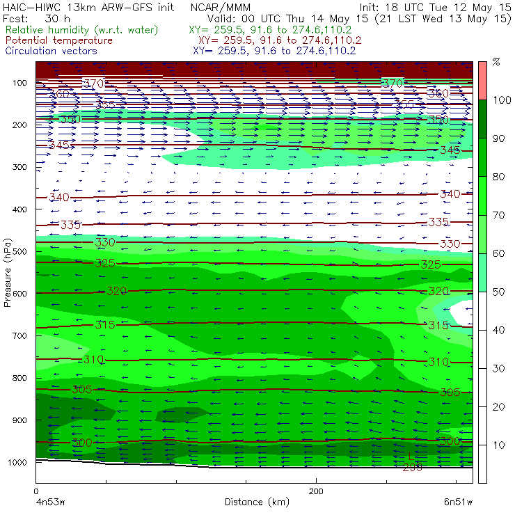Click the left-side '370' isentrope label
Image resolution: width=515 pixels, height=515 pixels.
(94, 84)
